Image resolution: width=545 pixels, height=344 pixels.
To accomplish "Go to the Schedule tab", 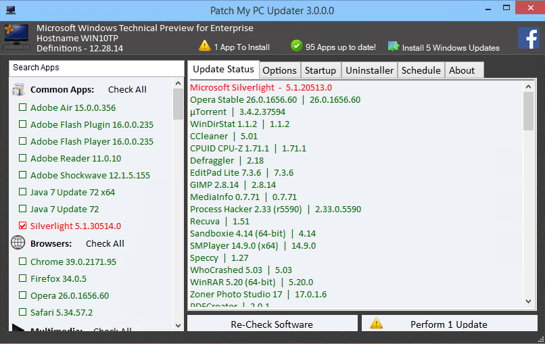I will tap(421, 70).
